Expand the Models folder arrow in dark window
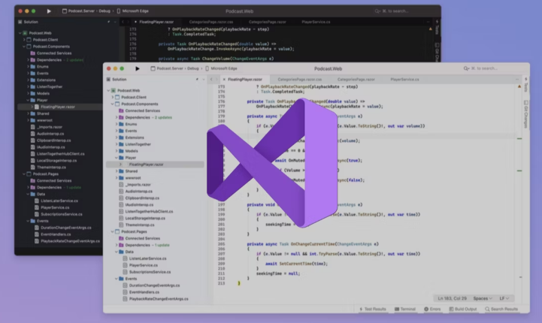 [28, 94]
